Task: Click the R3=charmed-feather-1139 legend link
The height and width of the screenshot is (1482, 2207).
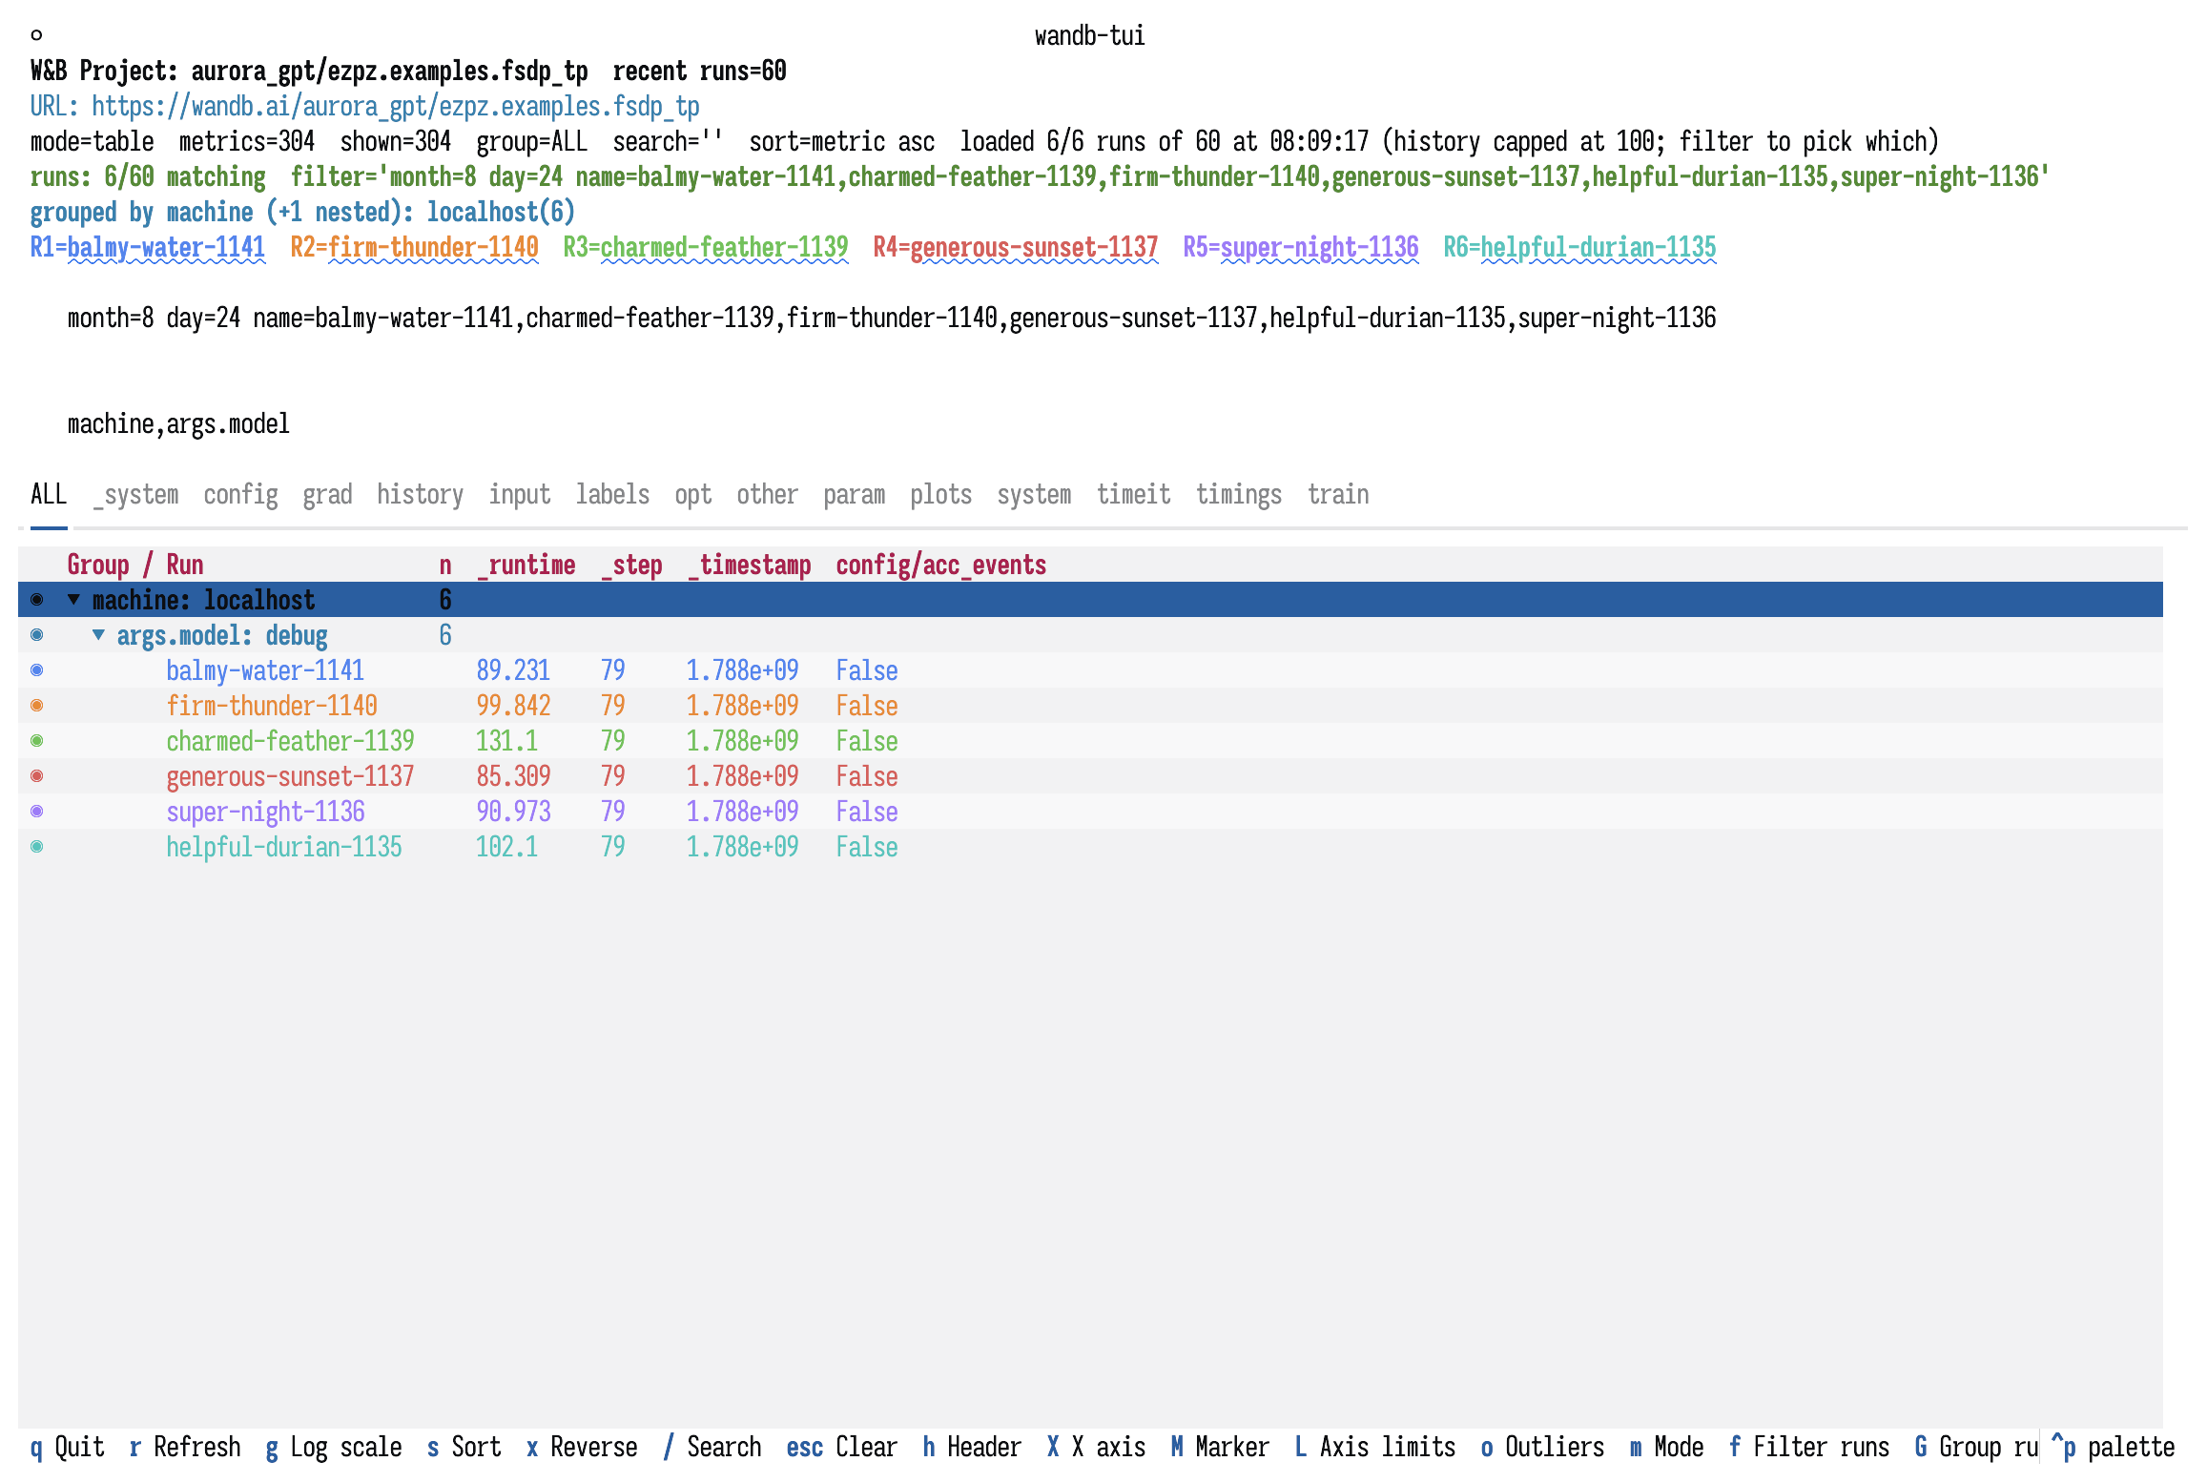Action: (x=706, y=247)
